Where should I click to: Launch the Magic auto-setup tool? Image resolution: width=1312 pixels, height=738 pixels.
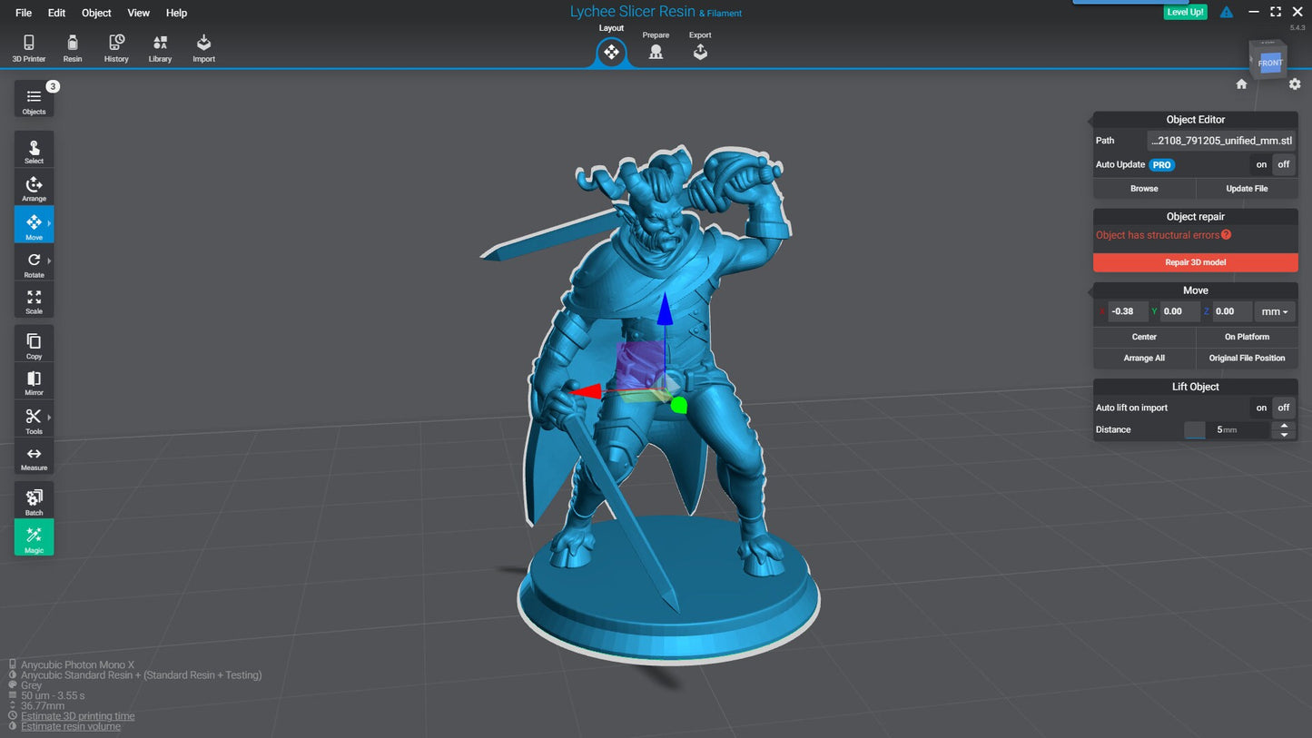[34, 537]
